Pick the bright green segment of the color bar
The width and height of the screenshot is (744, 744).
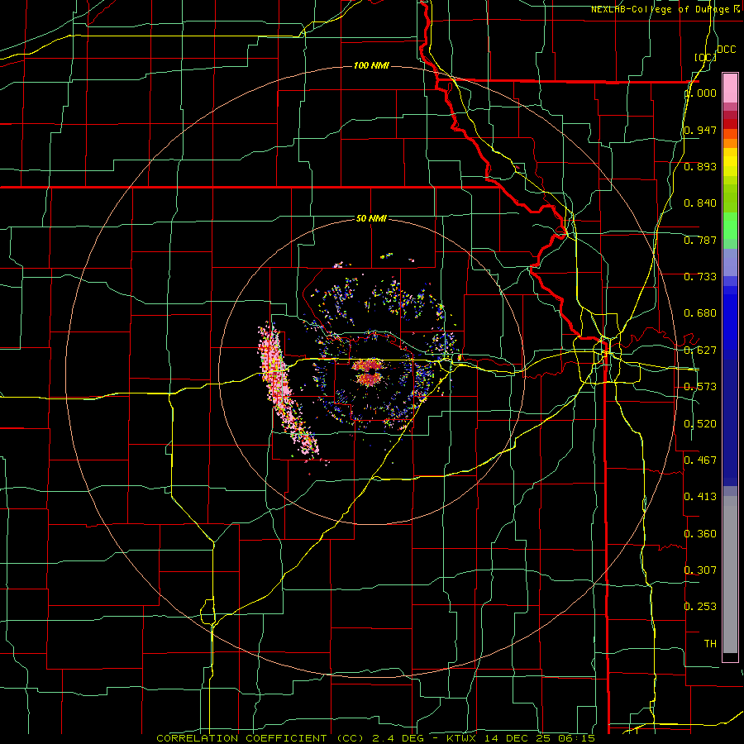730,226
